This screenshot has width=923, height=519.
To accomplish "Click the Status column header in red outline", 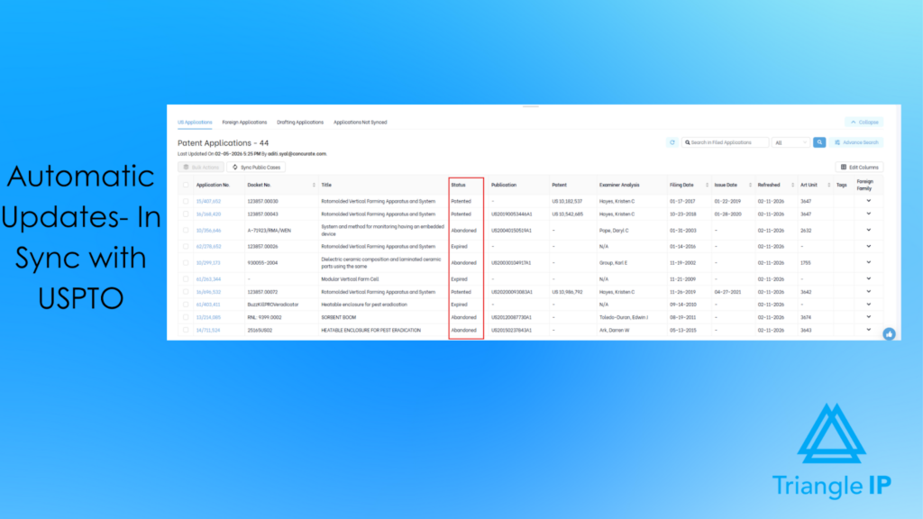I will pos(459,185).
